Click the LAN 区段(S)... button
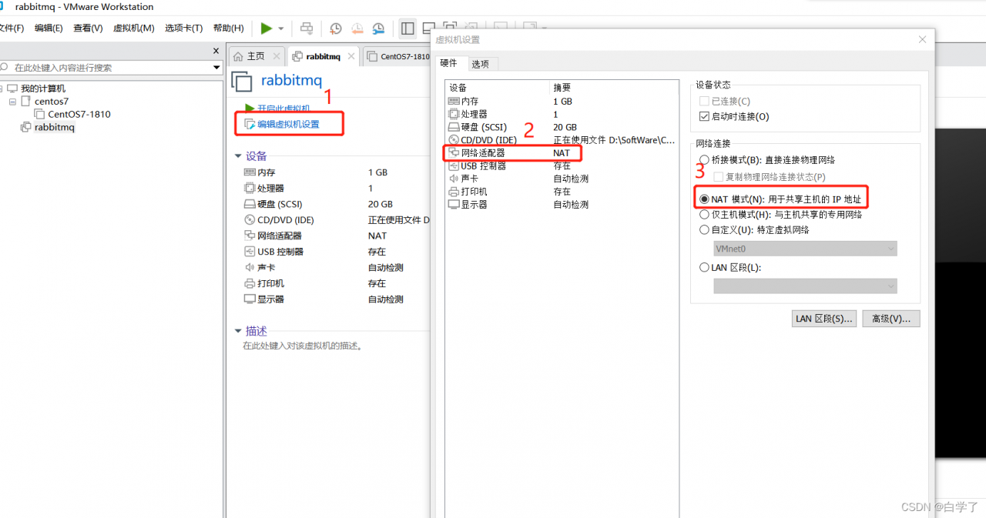 pos(824,319)
